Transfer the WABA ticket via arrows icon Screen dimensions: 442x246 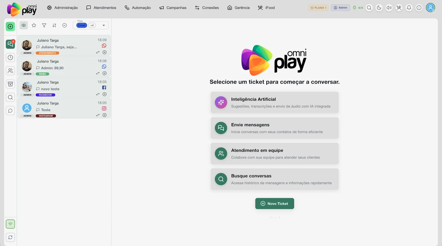(98, 73)
